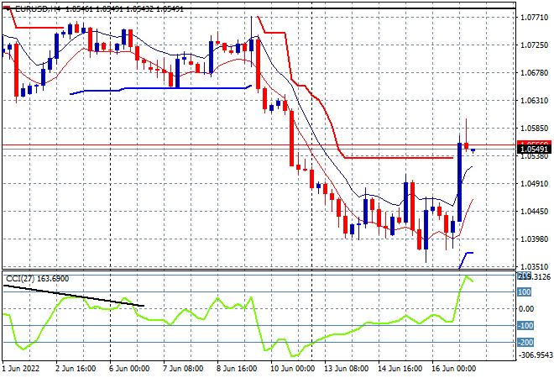Select the black trend line on the CCI panel
The height and width of the screenshot is (378, 554).
(x=74, y=296)
